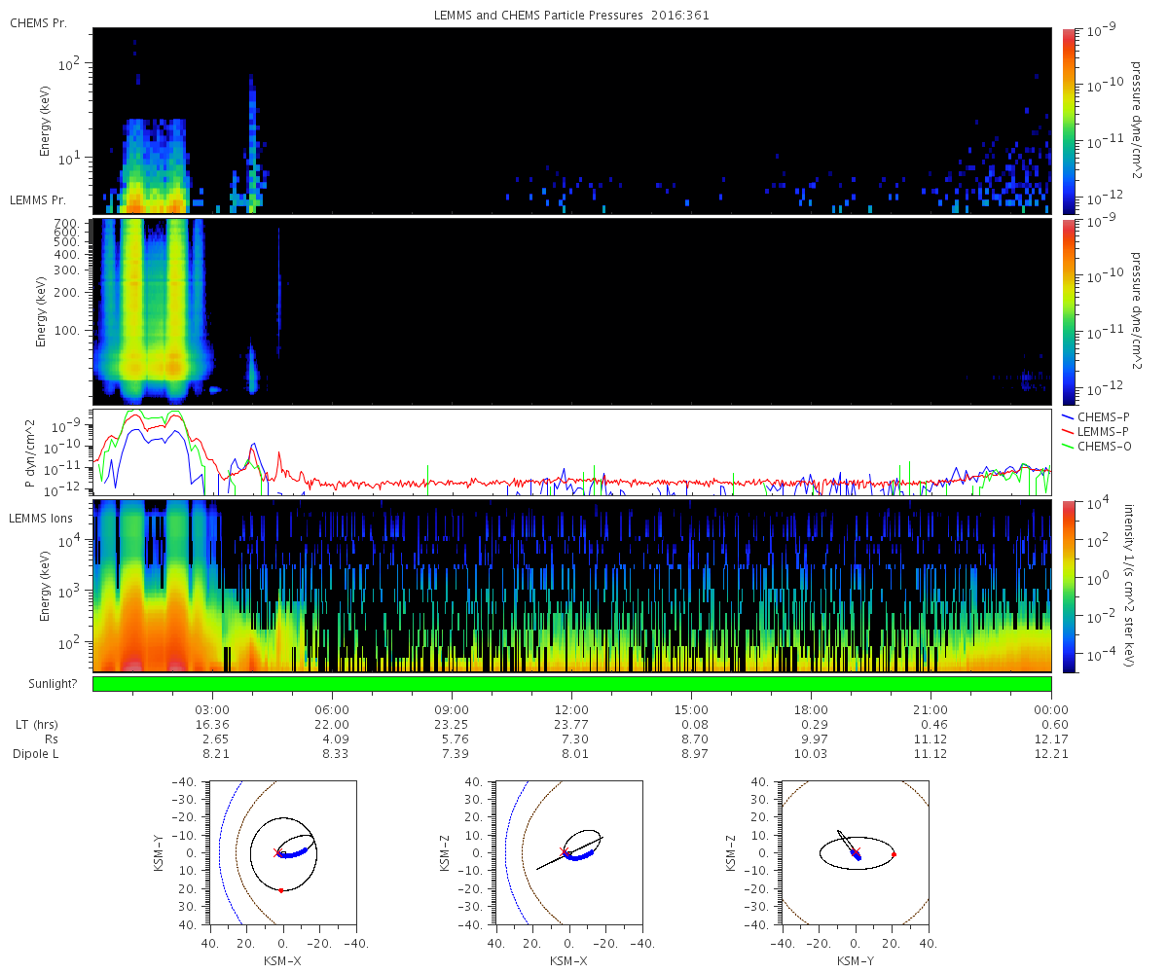The image size is (1168, 973).
Task: Click the CHEMS pressure color scale bar
Action: pyautogui.click(x=1068, y=121)
